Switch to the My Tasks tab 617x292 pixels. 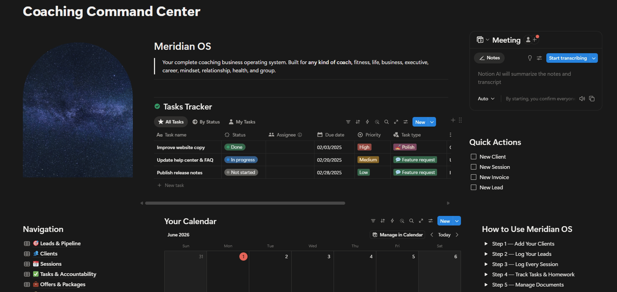242,122
